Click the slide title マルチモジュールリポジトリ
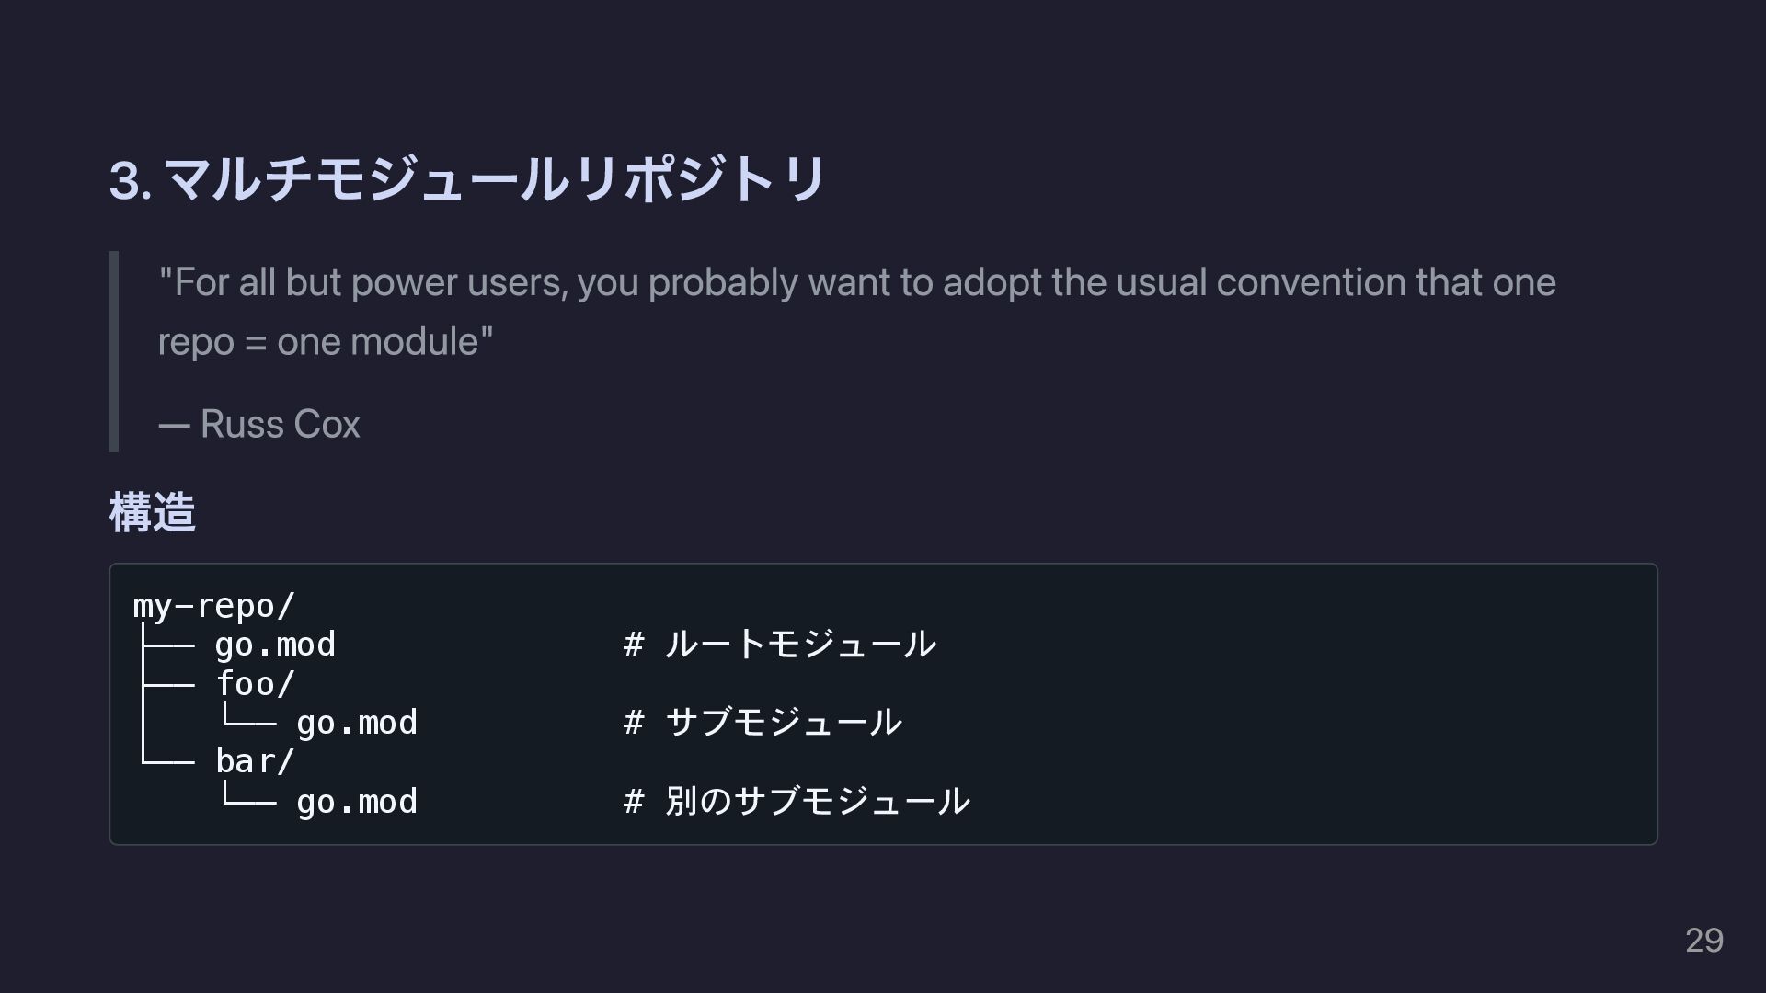 495,178
